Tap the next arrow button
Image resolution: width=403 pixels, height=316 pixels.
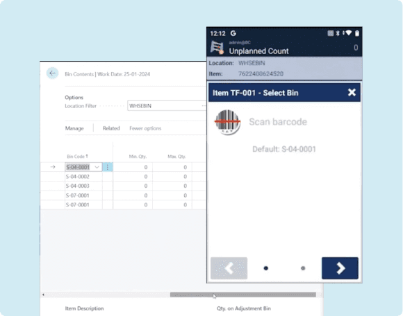pos(340,268)
